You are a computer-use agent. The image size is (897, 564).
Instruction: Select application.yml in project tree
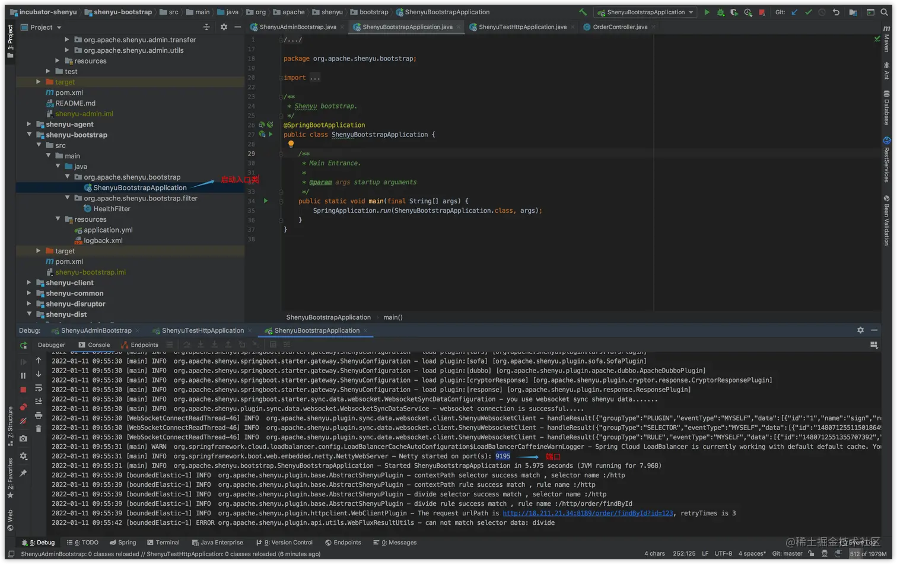108,230
